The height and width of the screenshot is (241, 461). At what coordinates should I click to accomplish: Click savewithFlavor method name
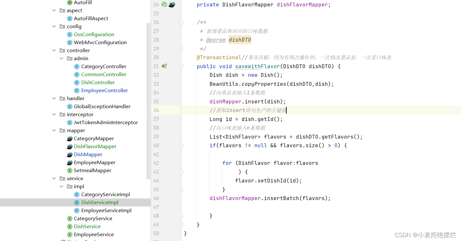(x=258, y=66)
